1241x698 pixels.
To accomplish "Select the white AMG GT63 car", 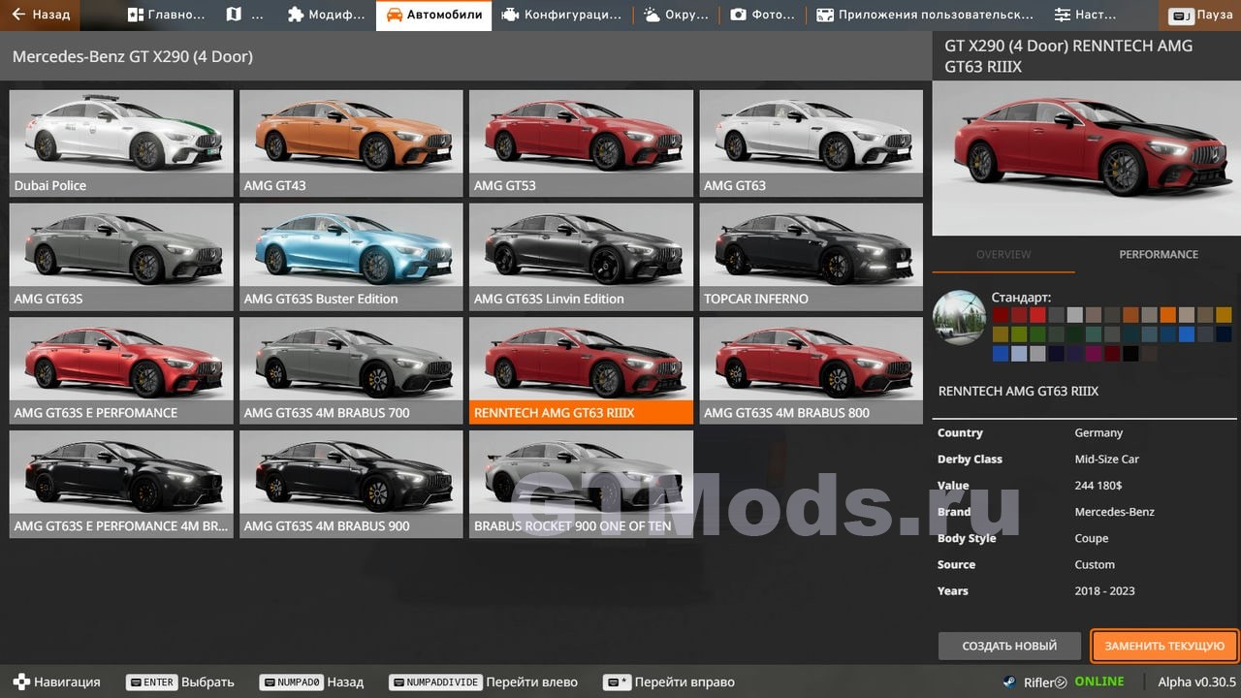I will [811, 143].
